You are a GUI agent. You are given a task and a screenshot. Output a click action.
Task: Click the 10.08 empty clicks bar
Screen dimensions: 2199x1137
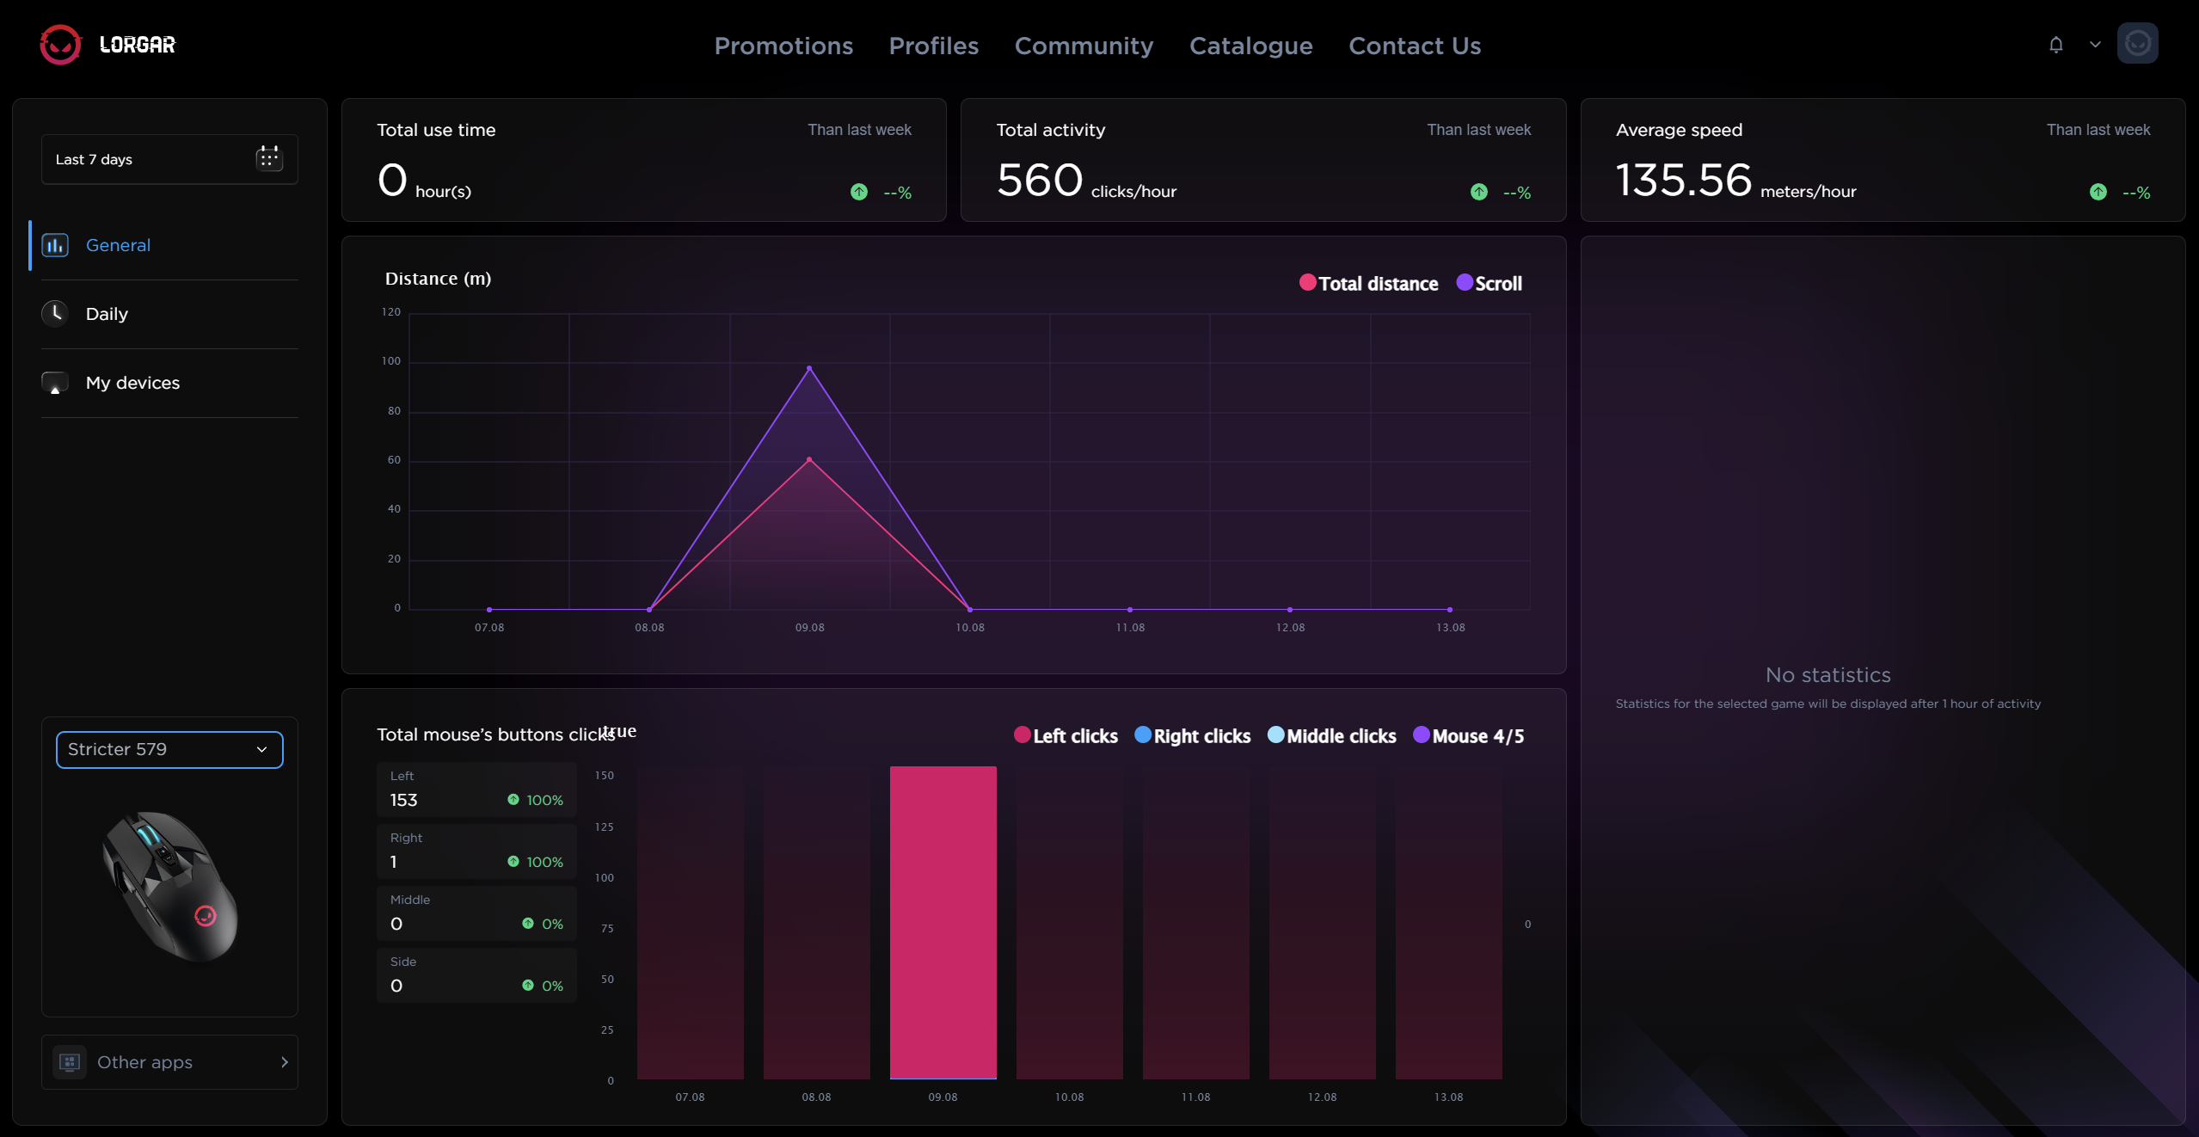[x=1069, y=922]
